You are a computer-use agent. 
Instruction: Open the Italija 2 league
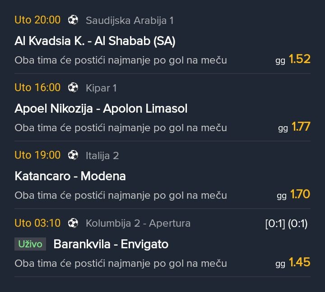pyautogui.click(x=102, y=155)
